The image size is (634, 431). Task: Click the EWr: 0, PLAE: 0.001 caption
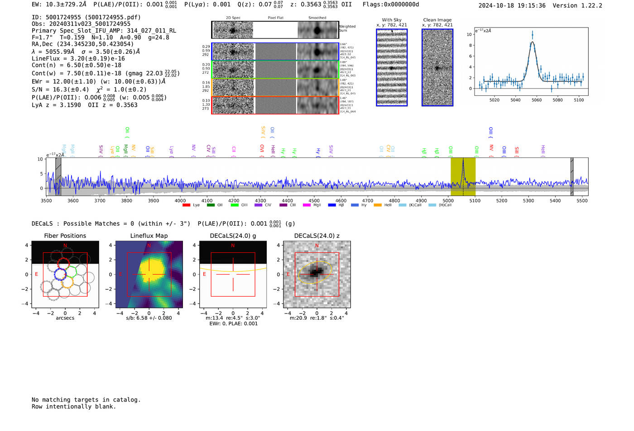click(x=233, y=323)
